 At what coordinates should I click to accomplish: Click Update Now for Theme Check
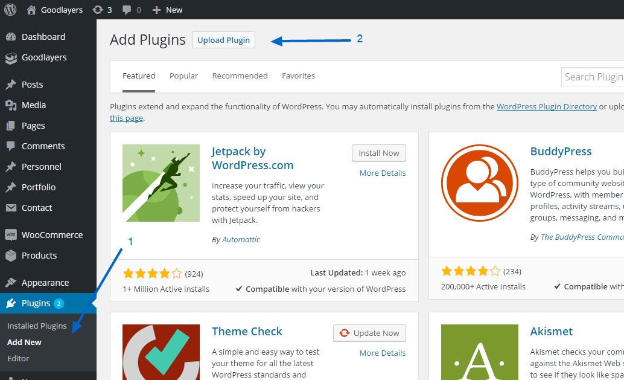pyautogui.click(x=369, y=333)
